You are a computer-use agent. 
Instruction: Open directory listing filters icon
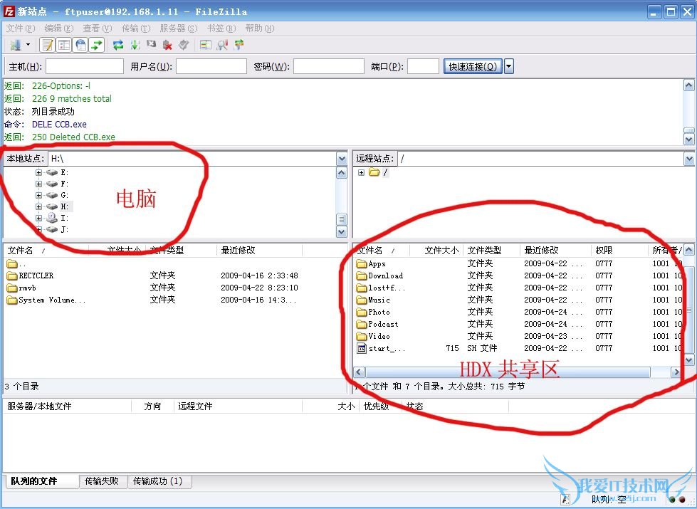click(x=205, y=45)
